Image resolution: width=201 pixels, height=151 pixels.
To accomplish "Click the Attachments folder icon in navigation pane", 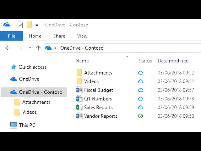I will click(17, 102).
